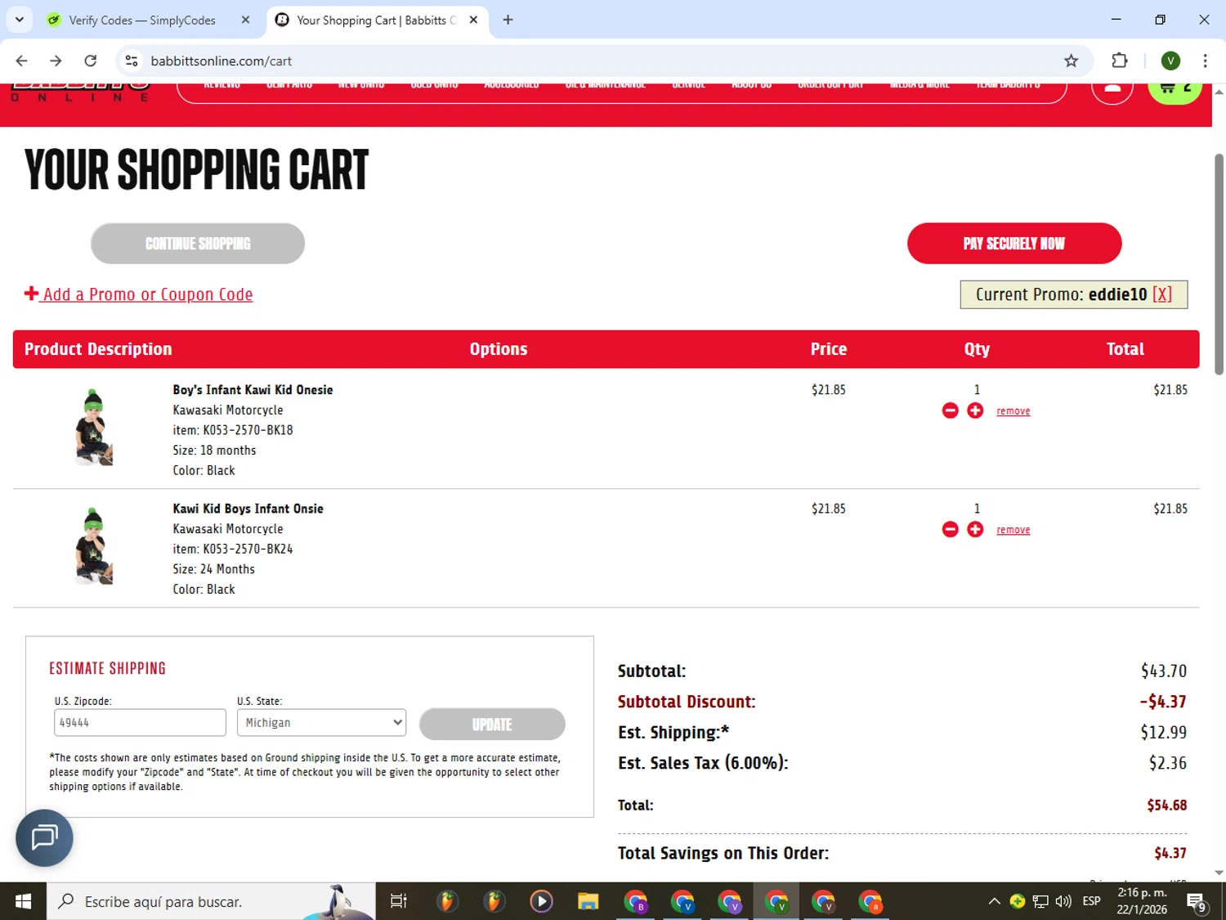Reload the Babbitts cart page
The width and height of the screenshot is (1226, 920).
pos(91,61)
